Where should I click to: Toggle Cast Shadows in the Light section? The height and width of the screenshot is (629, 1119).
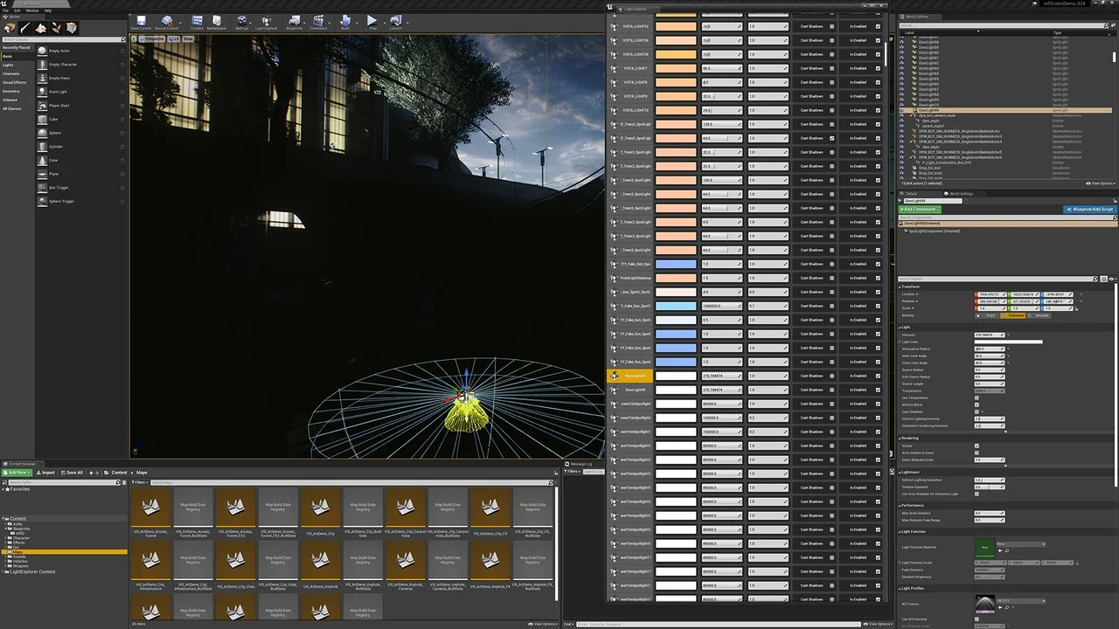(x=977, y=411)
